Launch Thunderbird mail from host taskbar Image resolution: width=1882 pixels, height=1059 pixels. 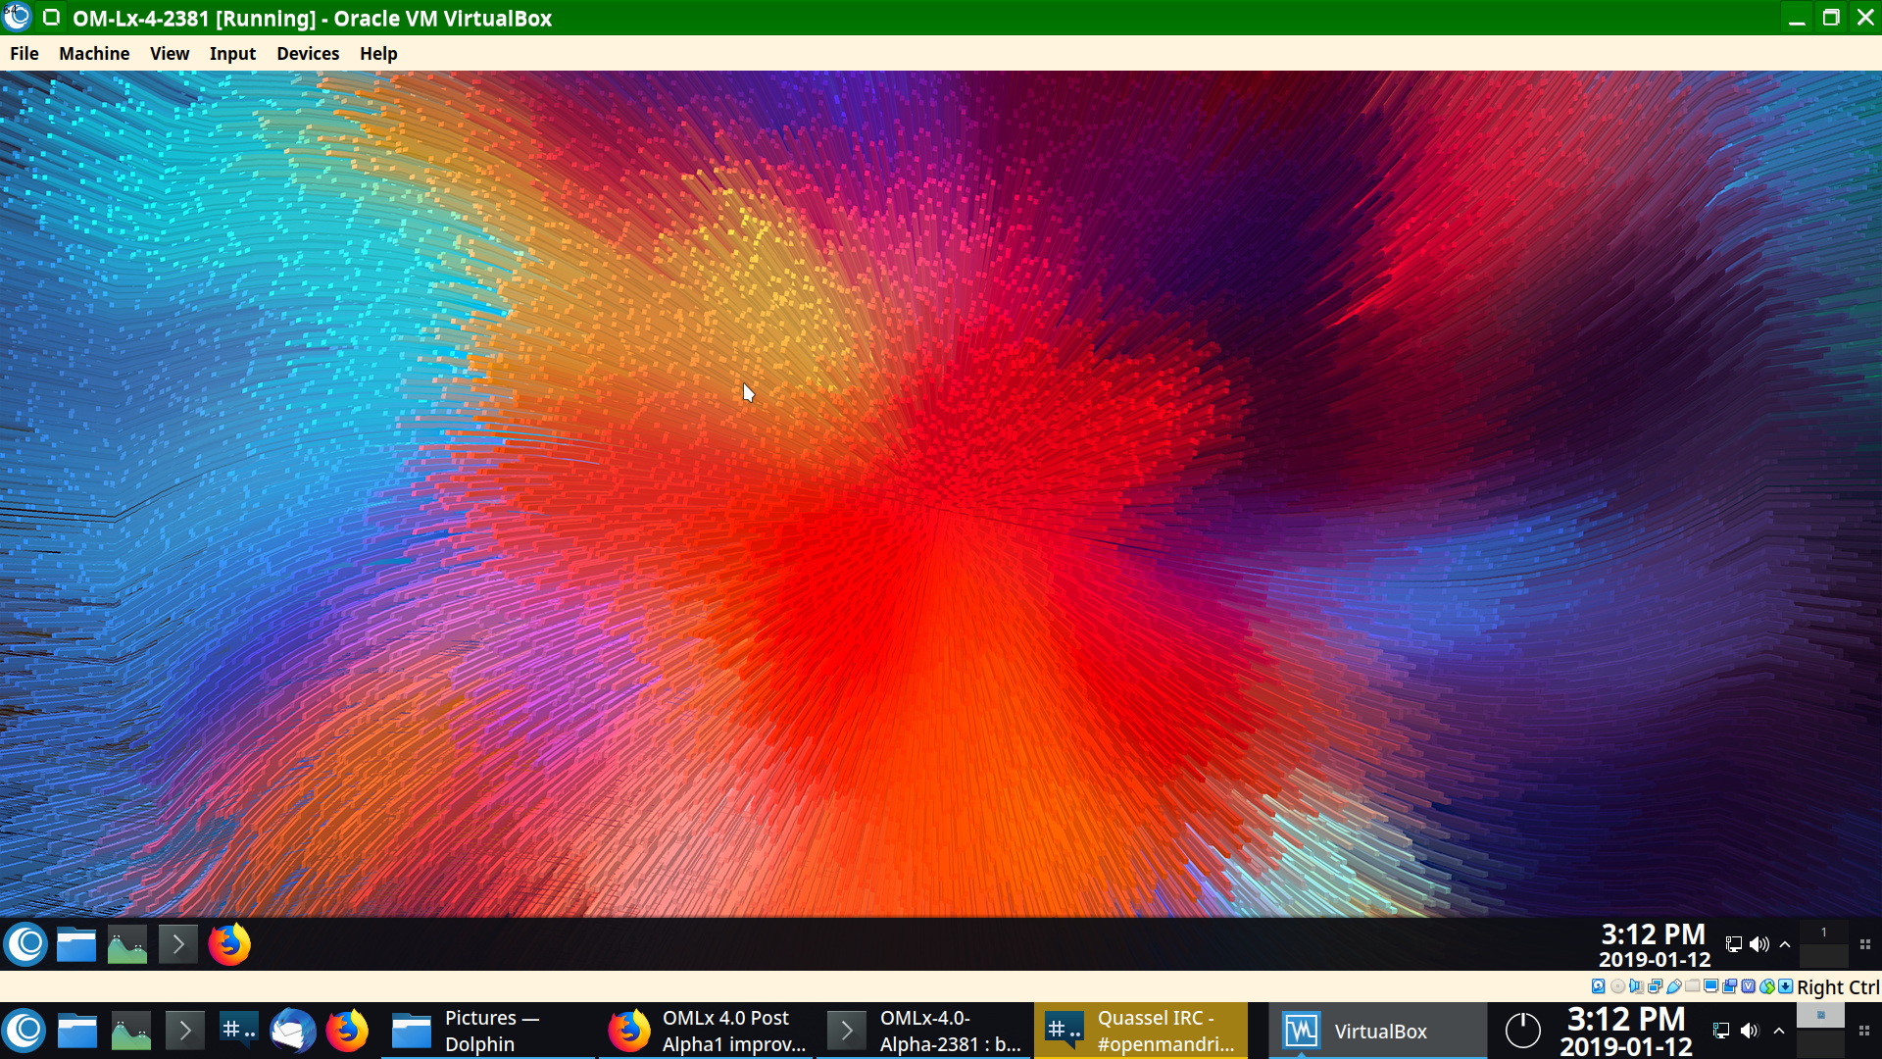pos(293,1031)
